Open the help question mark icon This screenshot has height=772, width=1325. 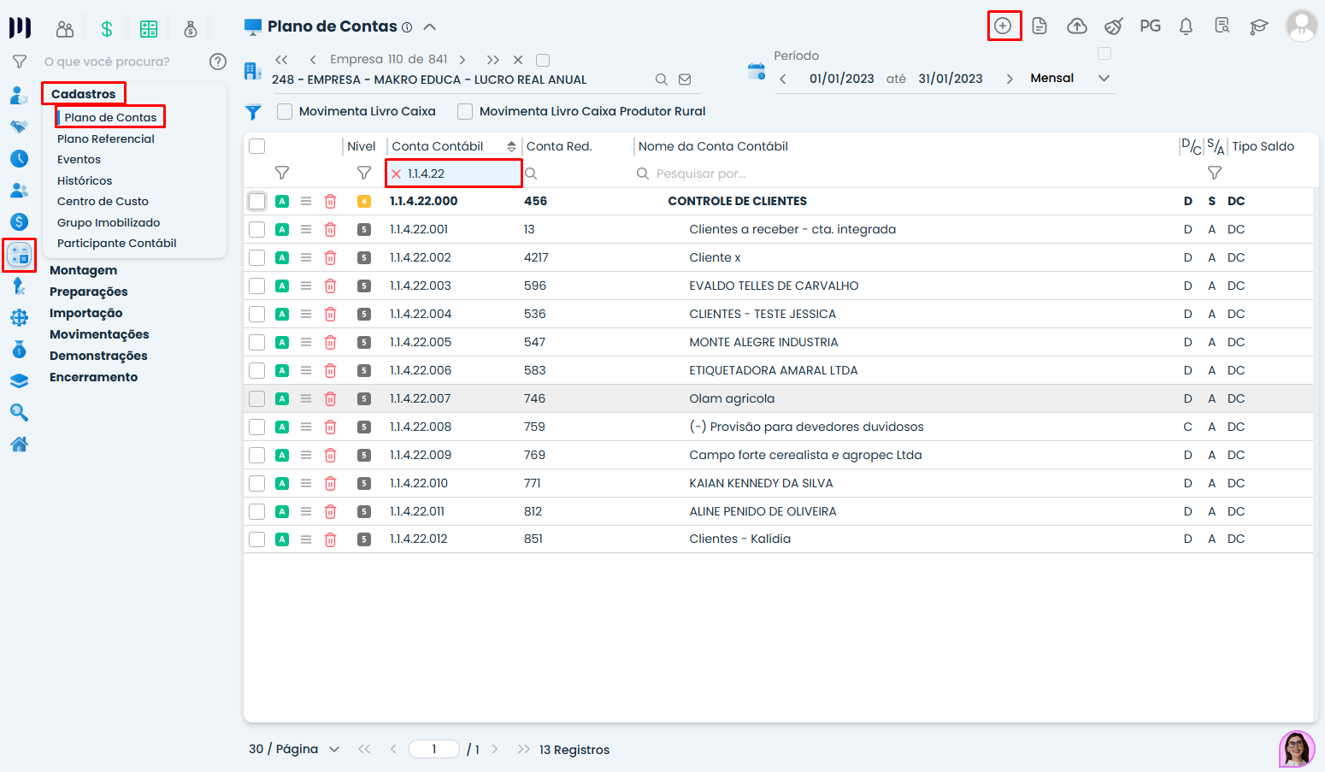pyautogui.click(x=218, y=62)
